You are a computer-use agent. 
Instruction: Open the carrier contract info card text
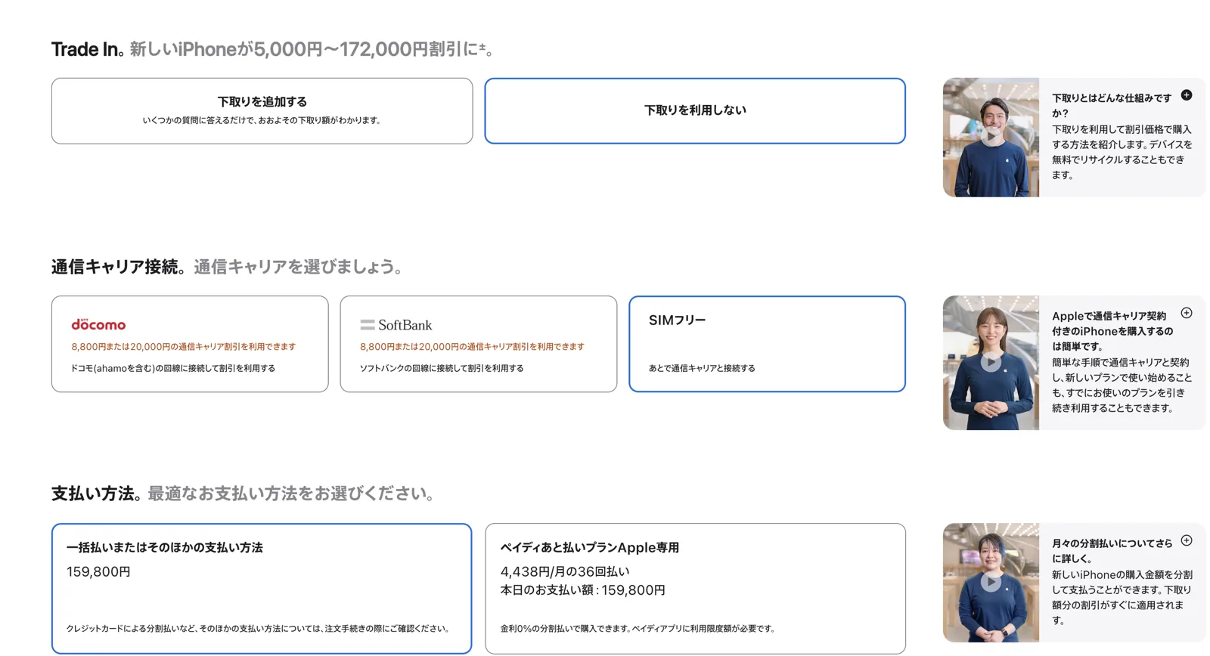(1122, 362)
